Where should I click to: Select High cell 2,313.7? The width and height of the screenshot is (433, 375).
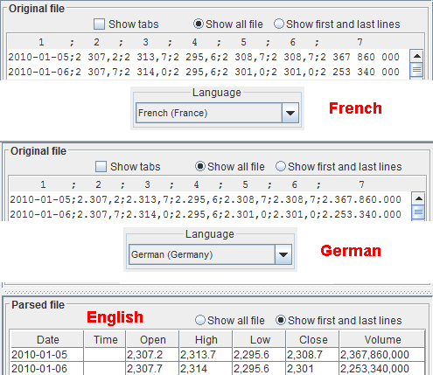click(x=206, y=355)
